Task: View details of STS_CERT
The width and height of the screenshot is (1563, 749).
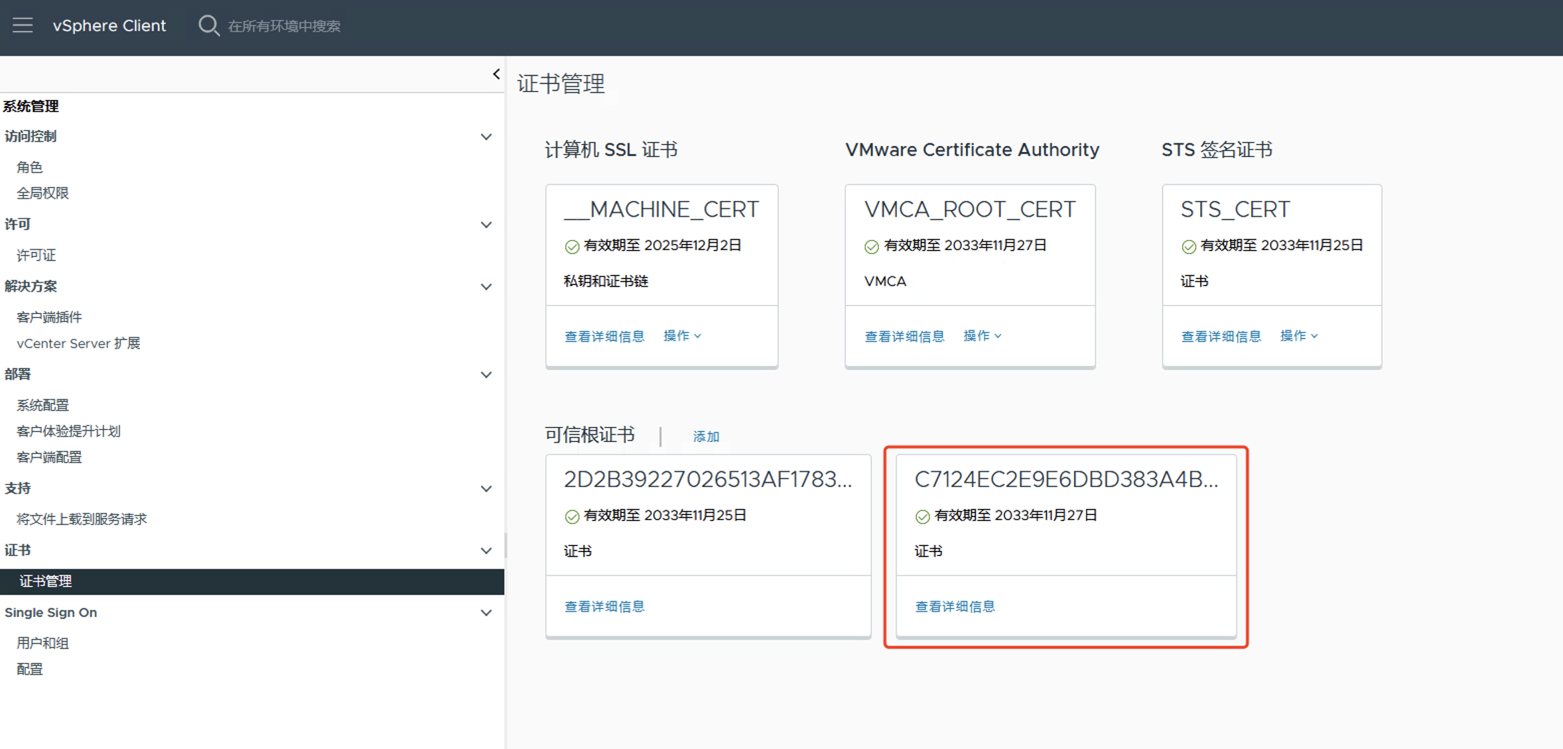Action: 1221,337
